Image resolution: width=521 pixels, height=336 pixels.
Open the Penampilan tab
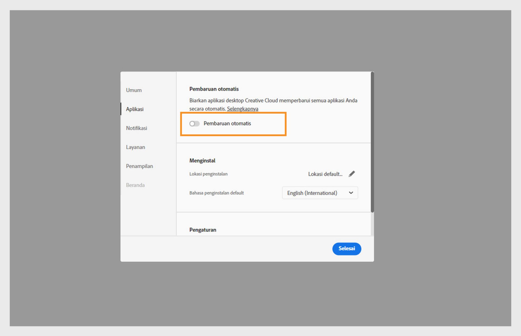pyautogui.click(x=139, y=166)
